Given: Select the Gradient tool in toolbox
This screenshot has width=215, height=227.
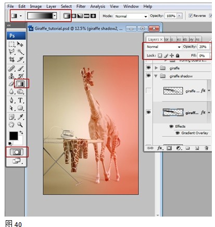Looking at the screenshot, I should [x=20, y=84].
